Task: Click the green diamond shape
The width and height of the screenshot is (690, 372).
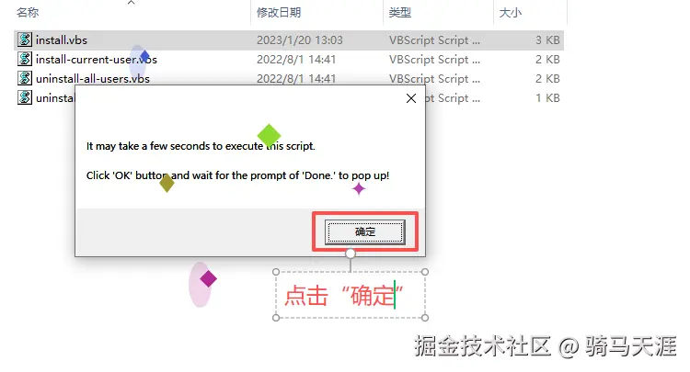Action: coord(269,135)
